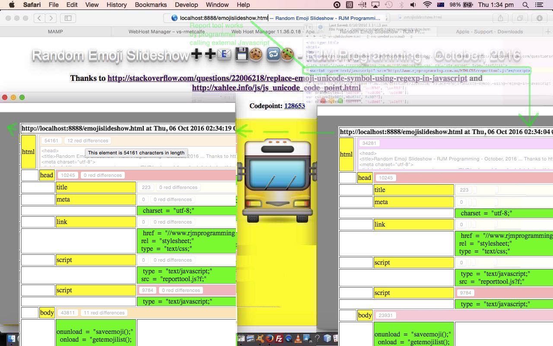Click the yellow html cell in the right report window
Image resolution: width=553 pixels, height=346 pixels.
tap(346, 154)
